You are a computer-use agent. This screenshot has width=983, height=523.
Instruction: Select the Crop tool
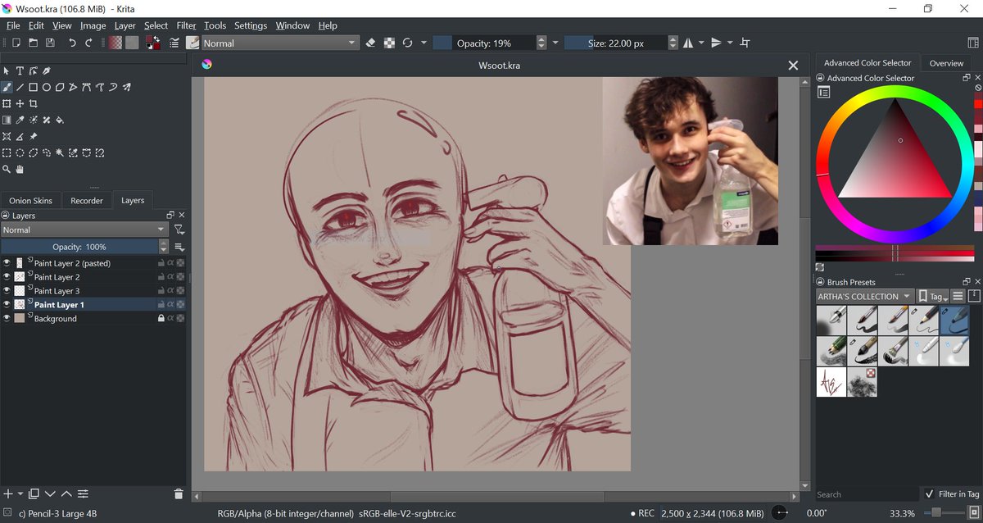[34, 104]
